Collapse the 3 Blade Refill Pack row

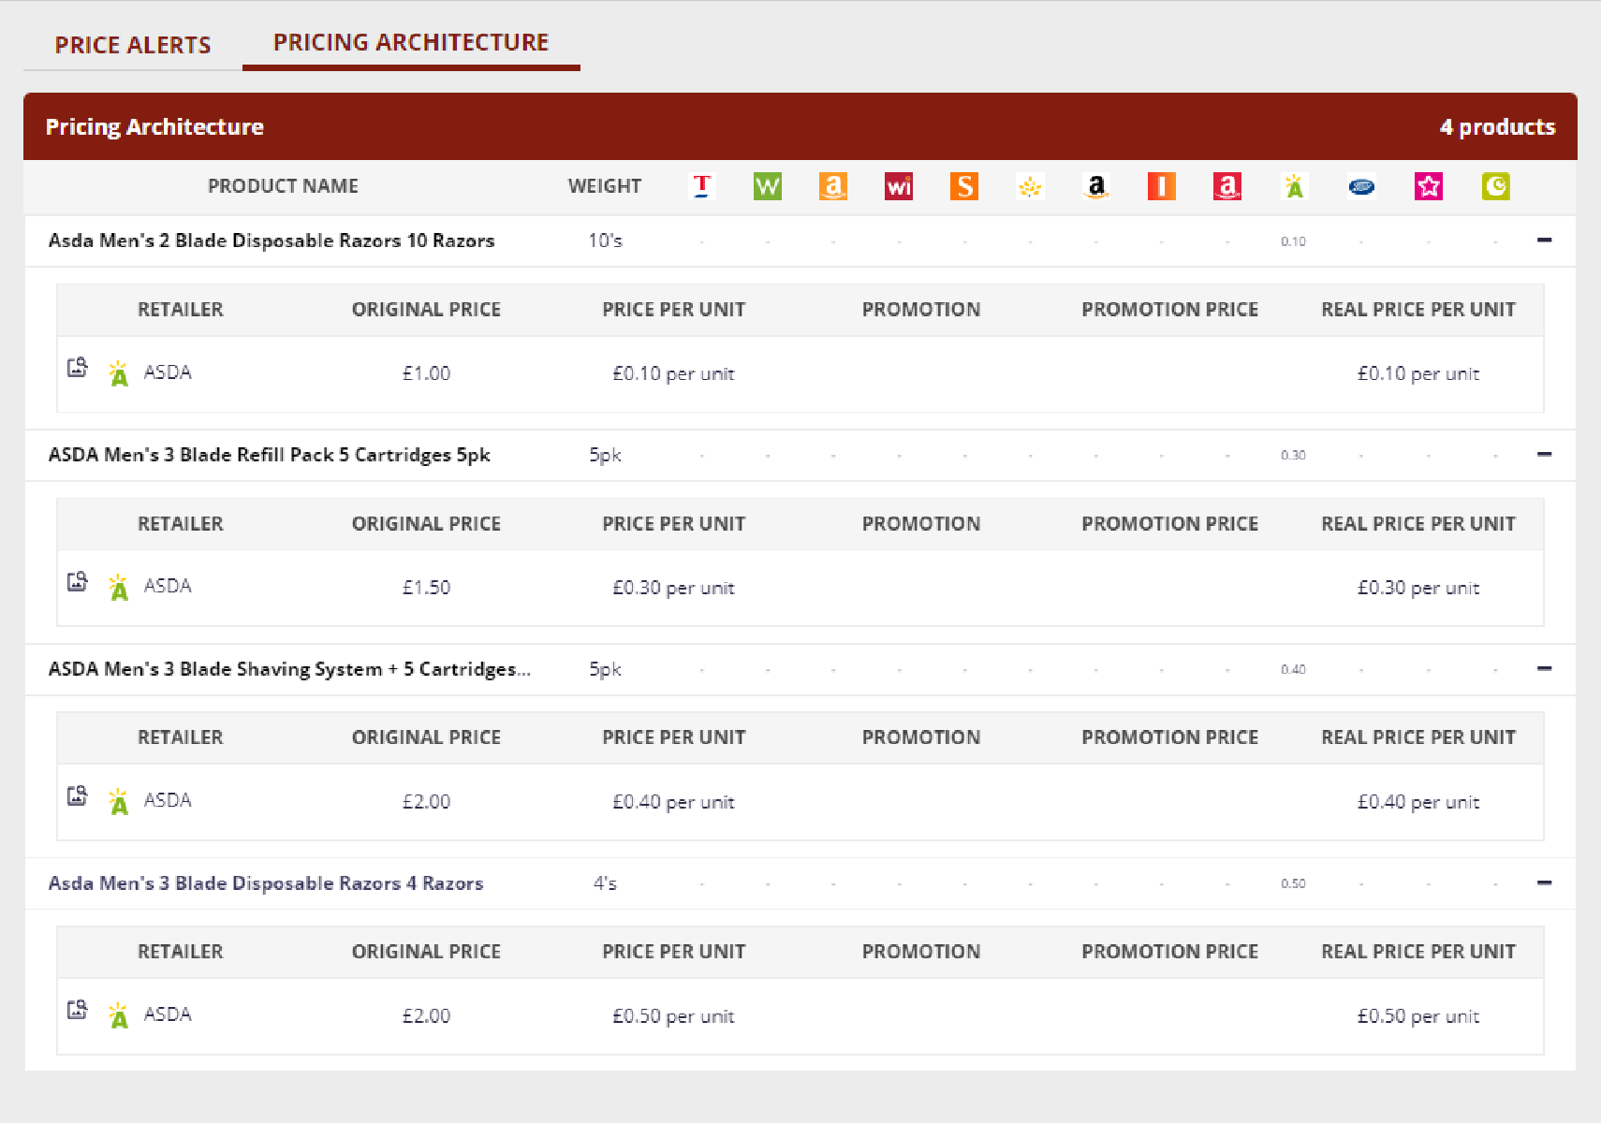coord(1545,455)
